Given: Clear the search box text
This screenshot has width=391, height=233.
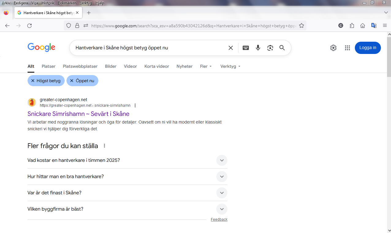Looking at the screenshot, I should 231,48.
